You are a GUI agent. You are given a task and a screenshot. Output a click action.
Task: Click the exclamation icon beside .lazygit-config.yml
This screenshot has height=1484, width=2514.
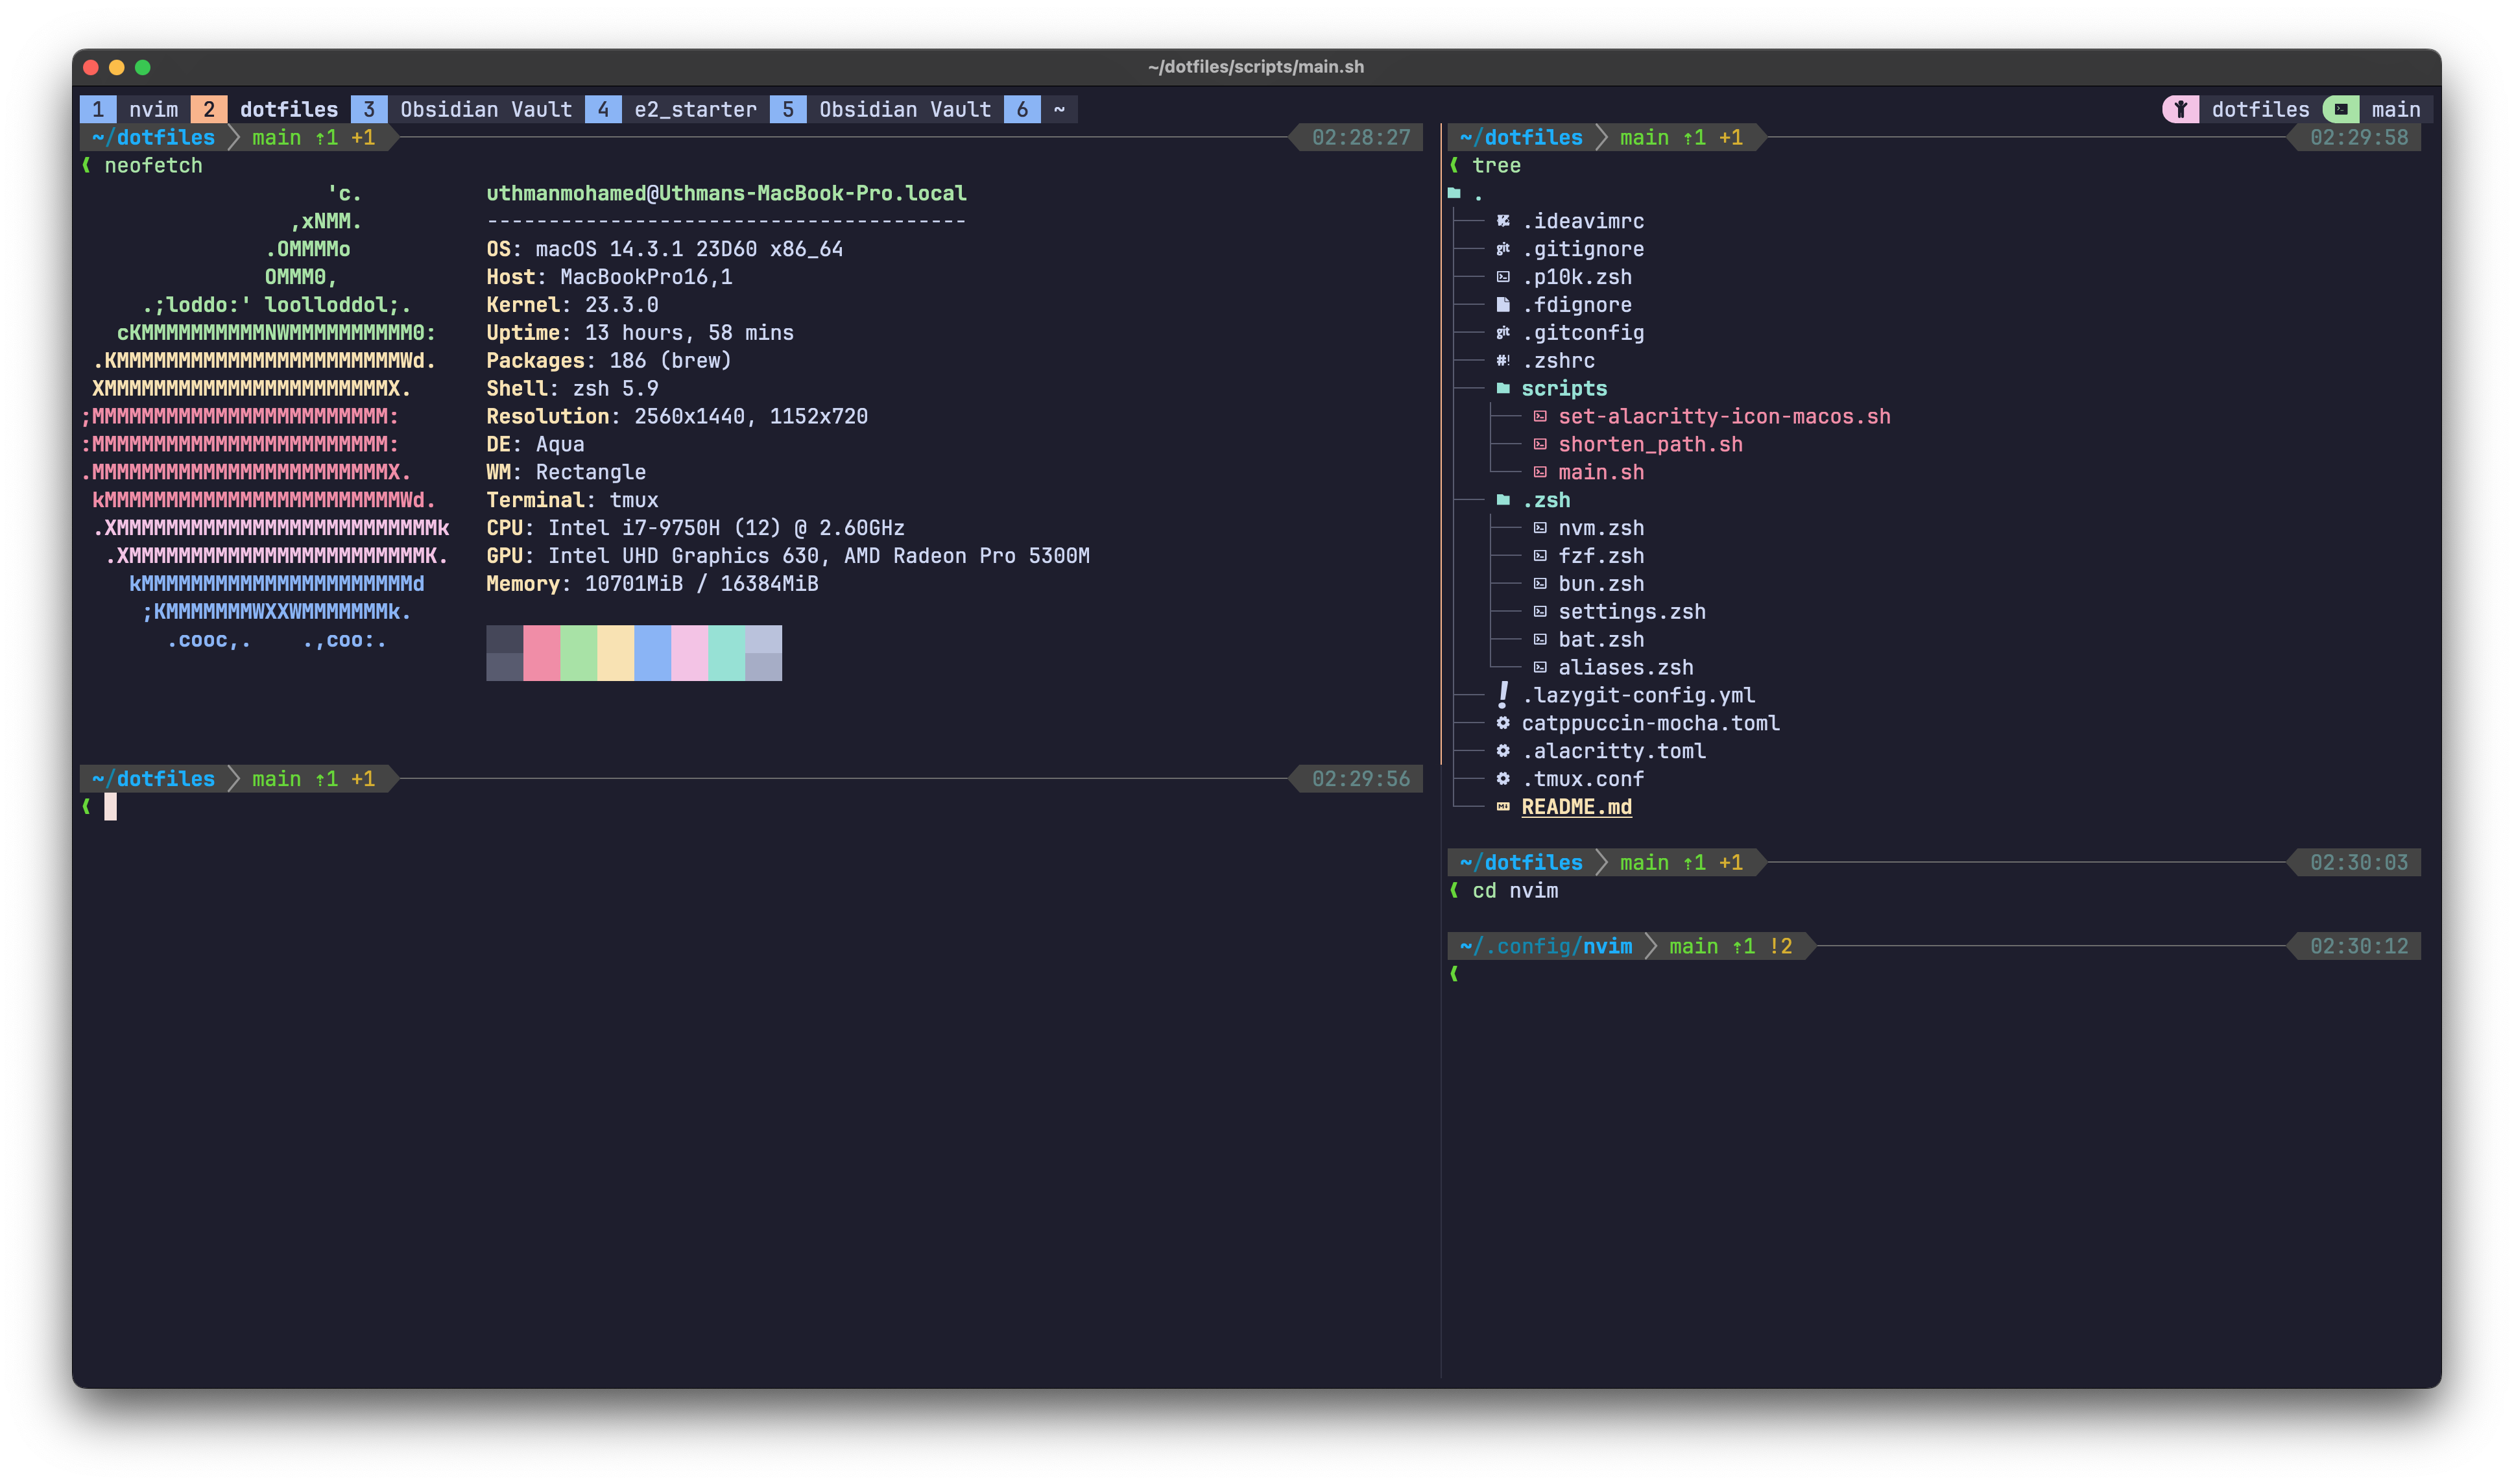tap(1502, 694)
